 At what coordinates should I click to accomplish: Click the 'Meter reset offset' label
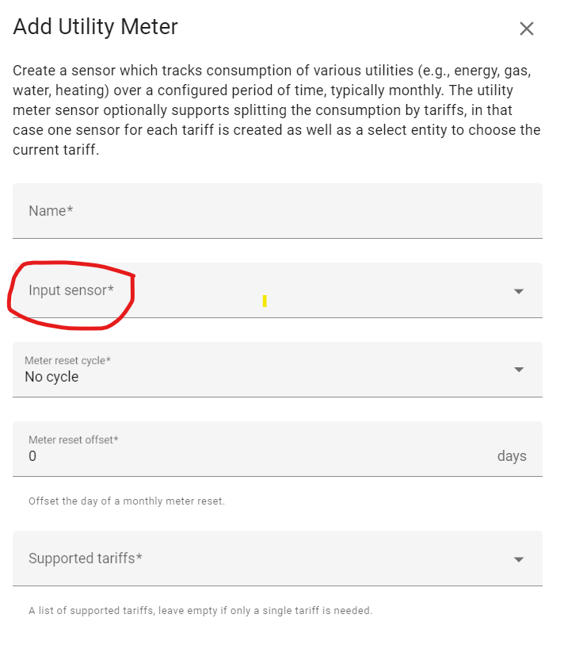pyautogui.click(x=73, y=440)
